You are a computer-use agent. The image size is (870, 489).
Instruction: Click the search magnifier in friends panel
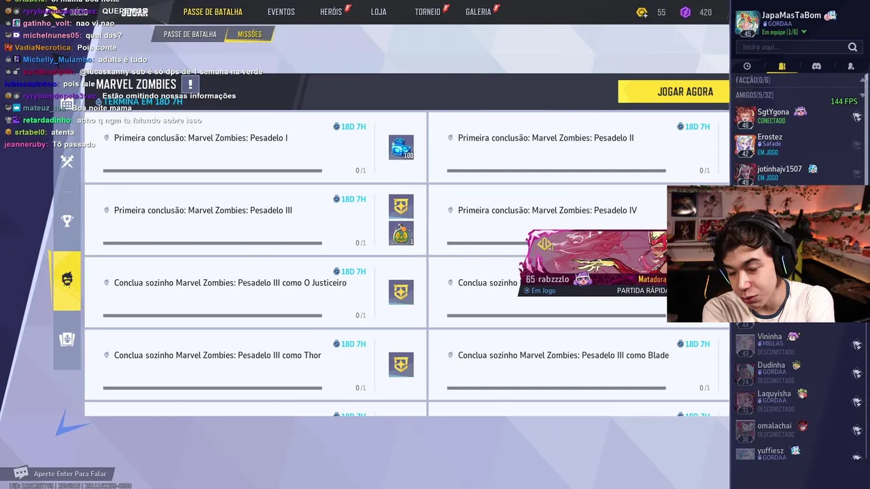[852, 47]
